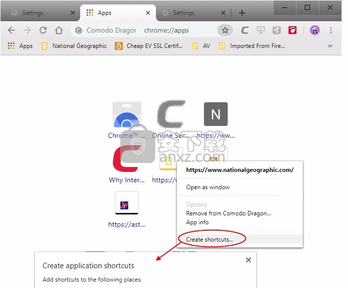Screen dimensions: 348x288
Task: Close the Create application shortcuts dialog
Action: point(249,260)
